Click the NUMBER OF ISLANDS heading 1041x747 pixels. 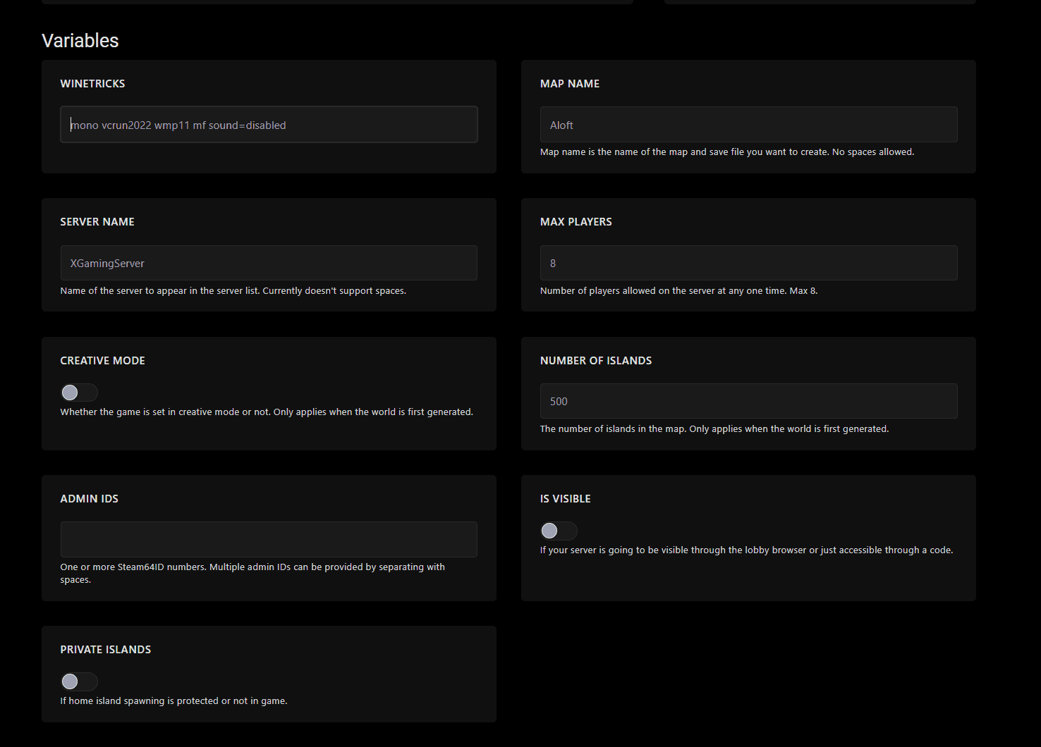(596, 360)
